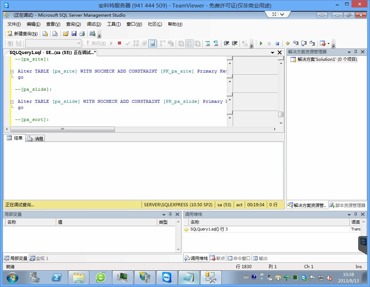This screenshot has width=370, height=287.
Task: Switch to the 消息 Messages tab
Action: pos(36,138)
